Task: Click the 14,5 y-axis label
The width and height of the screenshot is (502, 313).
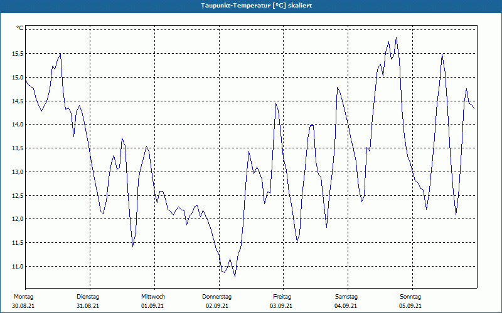Action: [18, 101]
